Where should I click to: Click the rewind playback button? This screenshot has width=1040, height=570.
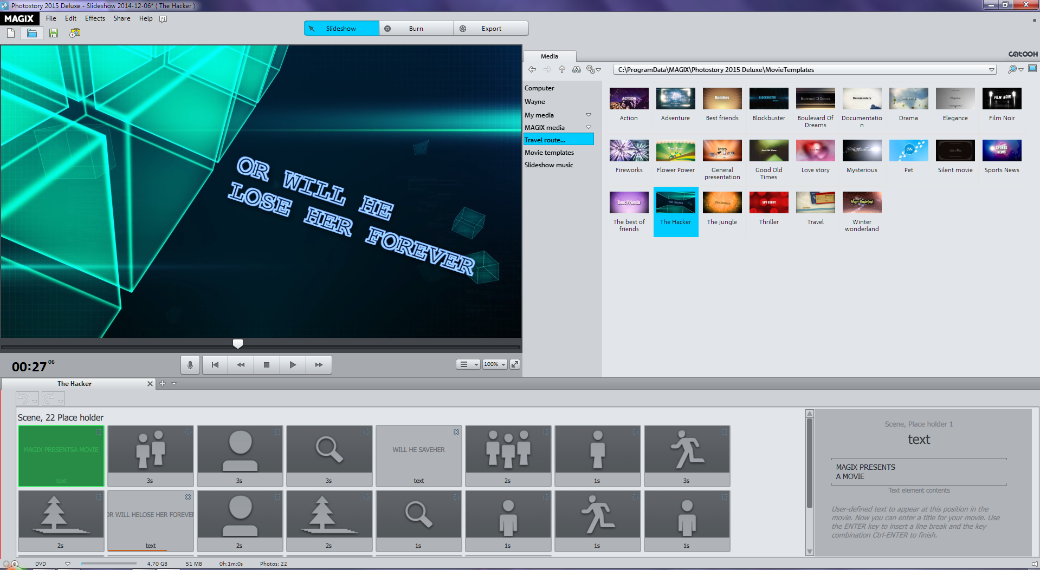(x=241, y=365)
